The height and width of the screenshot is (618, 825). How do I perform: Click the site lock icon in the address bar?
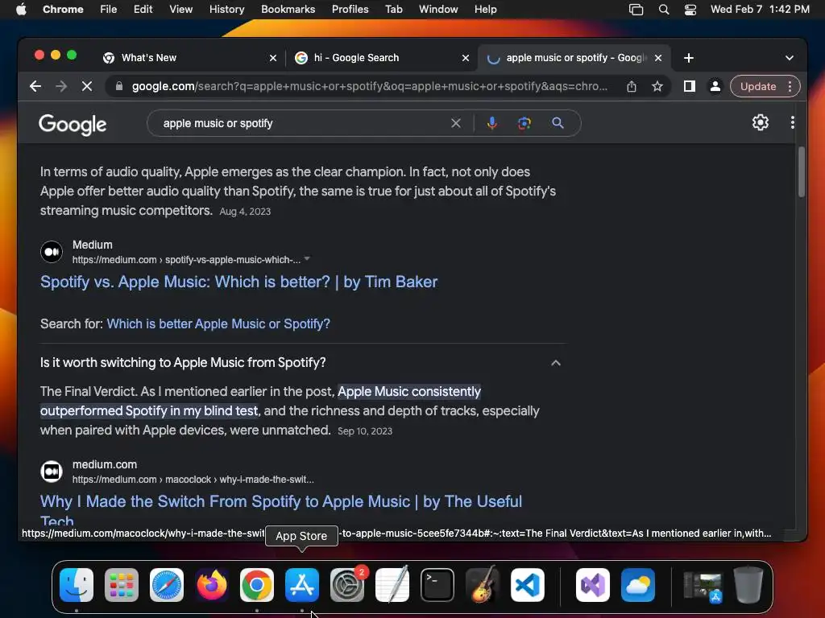[x=119, y=86]
